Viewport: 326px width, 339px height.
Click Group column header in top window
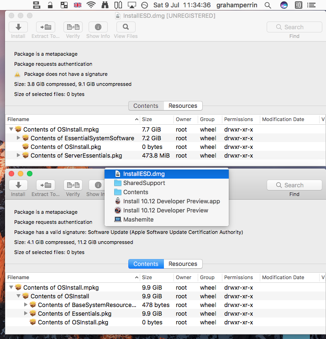pyautogui.click(x=210, y=119)
